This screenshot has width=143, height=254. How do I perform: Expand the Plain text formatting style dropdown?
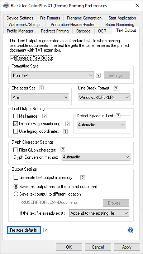[53, 75]
